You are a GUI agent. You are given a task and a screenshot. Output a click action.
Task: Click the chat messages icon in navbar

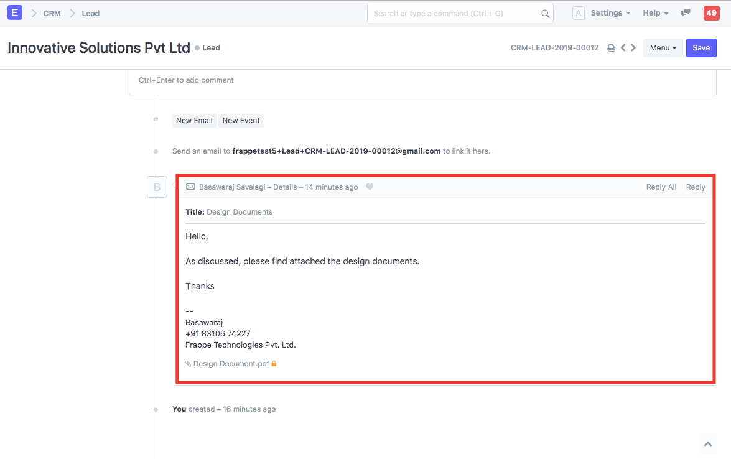coord(686,12)
